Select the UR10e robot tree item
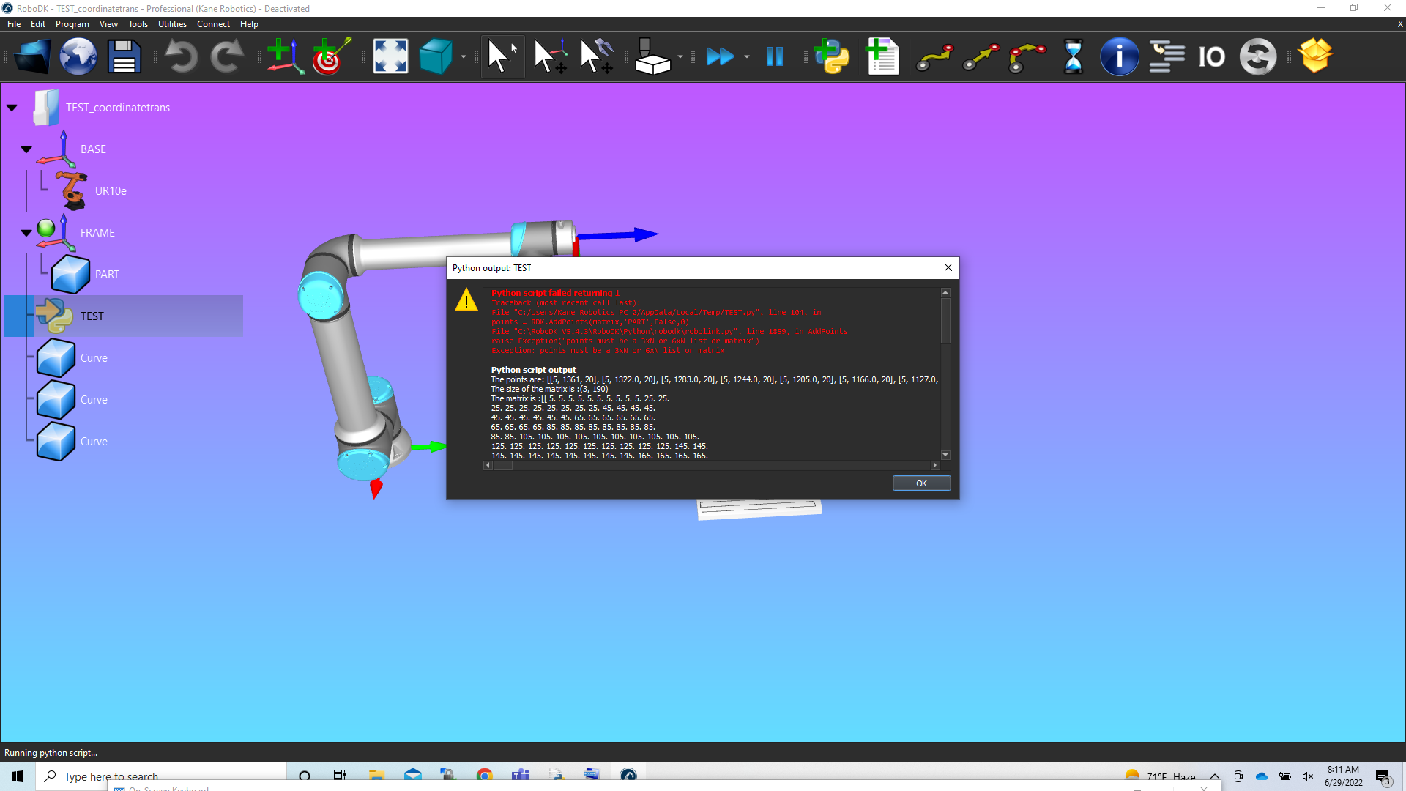The width and height of the screenshot is (1406, 791). (111, 191)
